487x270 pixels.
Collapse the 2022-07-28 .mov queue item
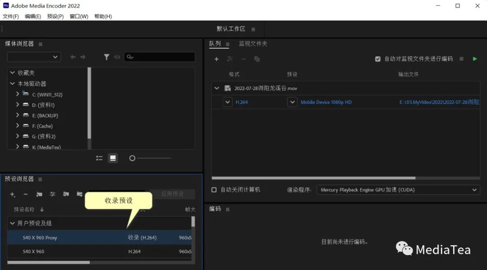coord(216,88)
